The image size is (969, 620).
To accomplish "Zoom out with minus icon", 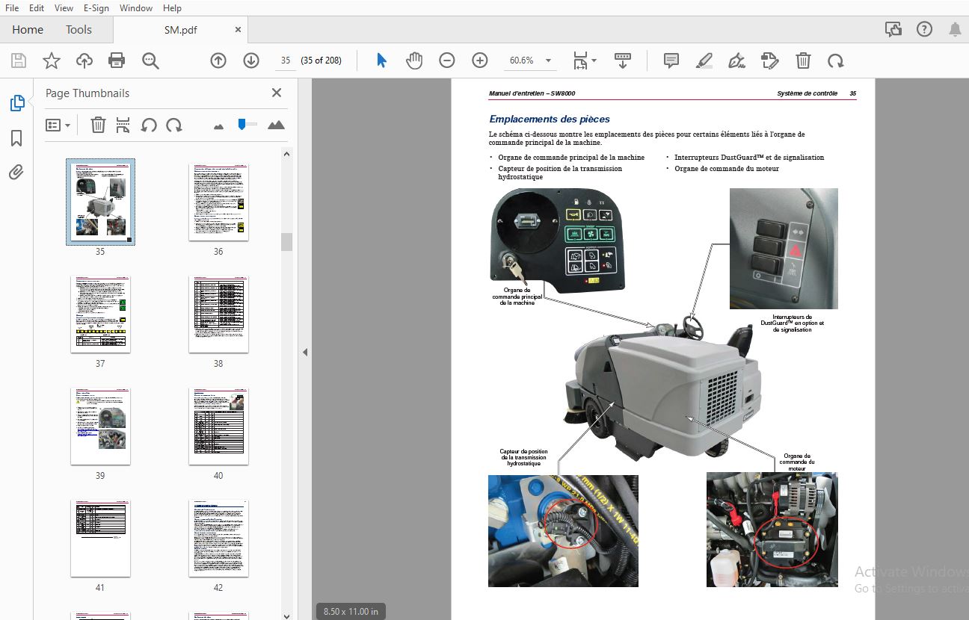I will pyautogui.click(x=447, y=61).
